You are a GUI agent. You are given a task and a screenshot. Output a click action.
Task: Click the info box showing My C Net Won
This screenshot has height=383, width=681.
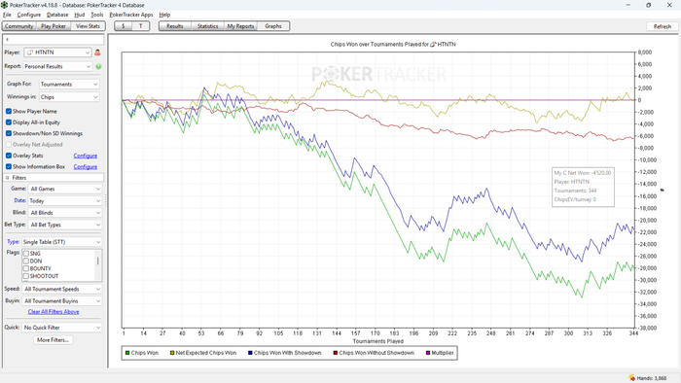click(x=583, y=187)
